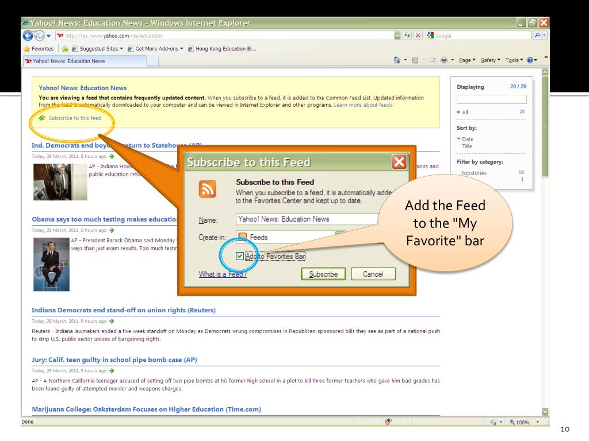Image resolution: width=589 pixels, height=441 pixels.
Task: Open the Home button dropdown arrow
Action: (x=406, y=60)
